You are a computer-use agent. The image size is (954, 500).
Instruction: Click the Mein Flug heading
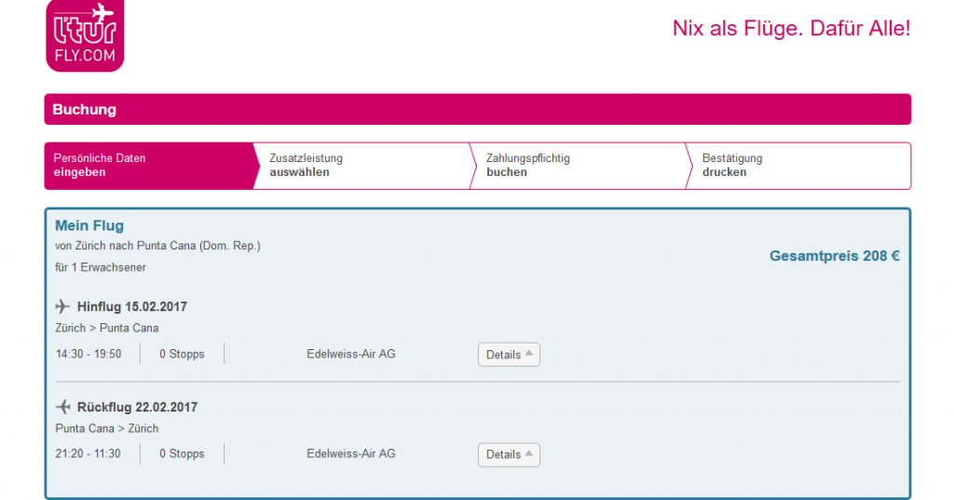coord(89,225)
